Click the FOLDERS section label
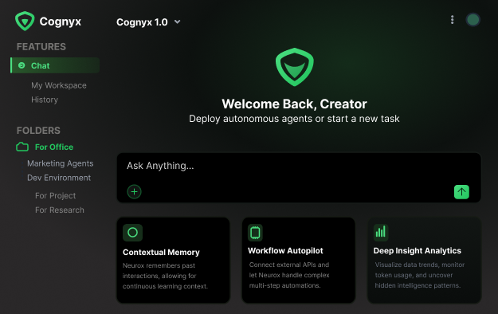 tap(38, 131)
